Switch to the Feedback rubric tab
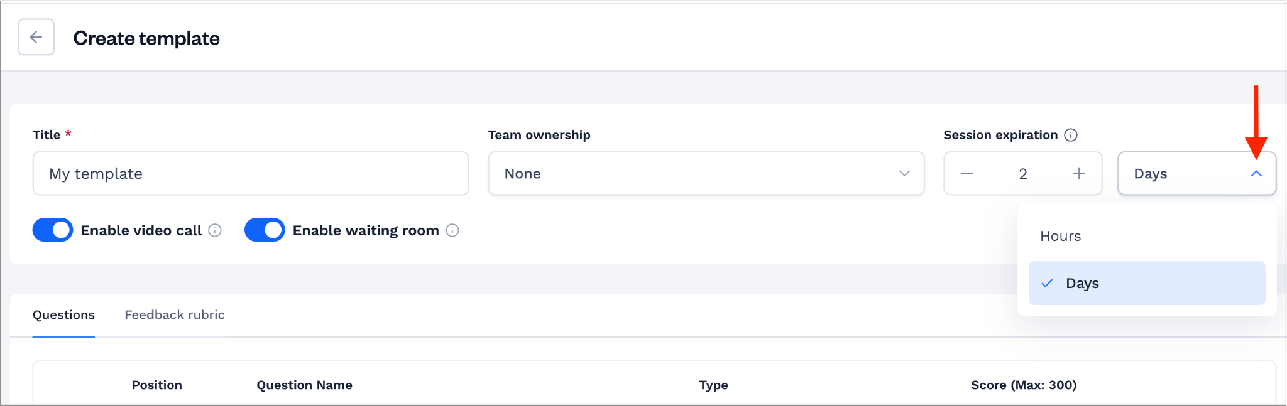Screen dimensions: 1287x406 pyautogui.click(x=175, y=315)
